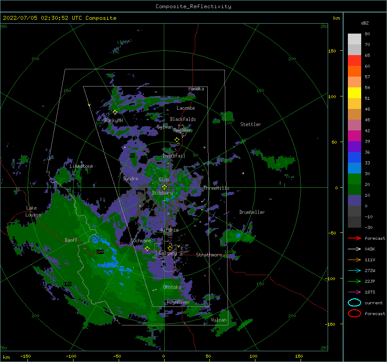Click the yellow diamond marker near RedDeer
This screenshot has height=362, width=387.
[x=177, y=140]
